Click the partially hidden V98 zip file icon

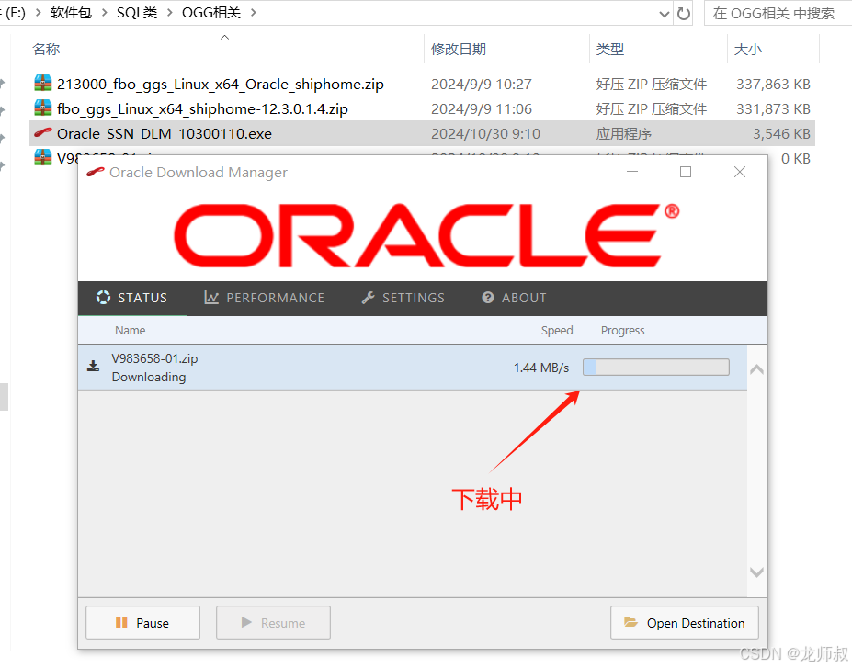(x=43, y=157)
